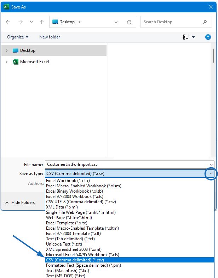Collapse the Save as type dropdown arrow

click(x=211, y=173)
